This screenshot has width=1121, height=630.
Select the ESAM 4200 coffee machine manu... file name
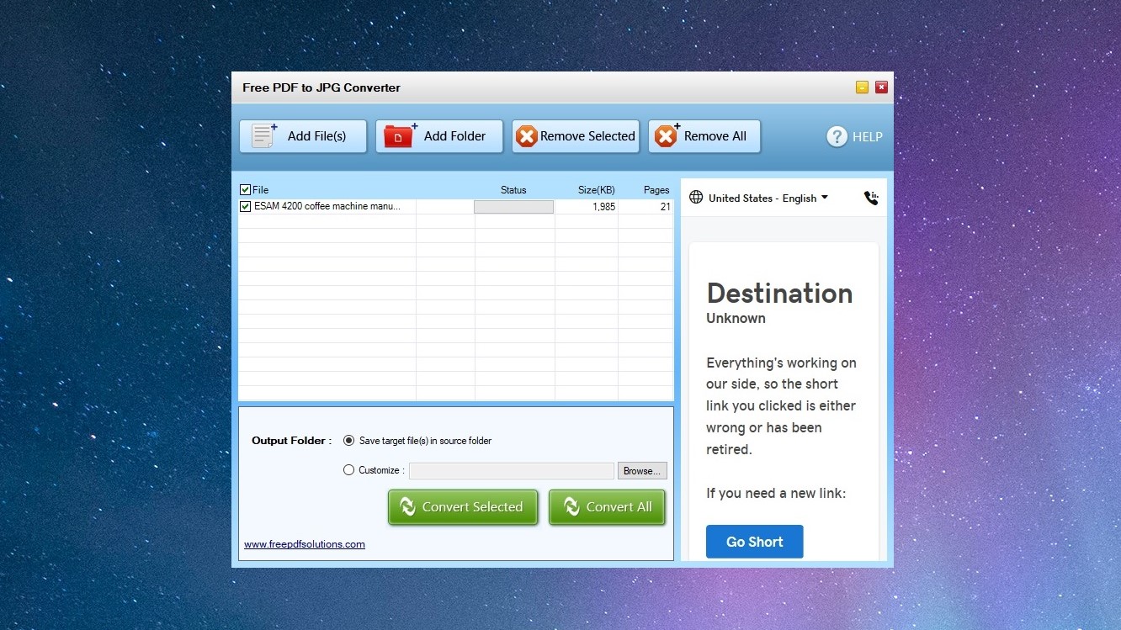[327, 206]
